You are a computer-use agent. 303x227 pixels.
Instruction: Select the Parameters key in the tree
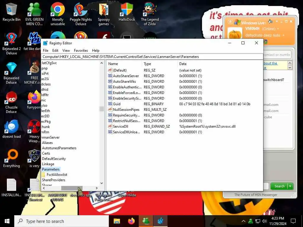point(51,169)
